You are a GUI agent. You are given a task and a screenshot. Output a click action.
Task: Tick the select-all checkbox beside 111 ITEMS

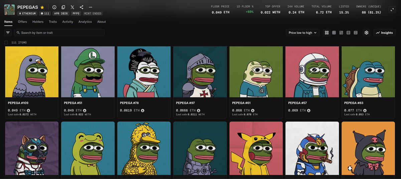click(6, 43)
